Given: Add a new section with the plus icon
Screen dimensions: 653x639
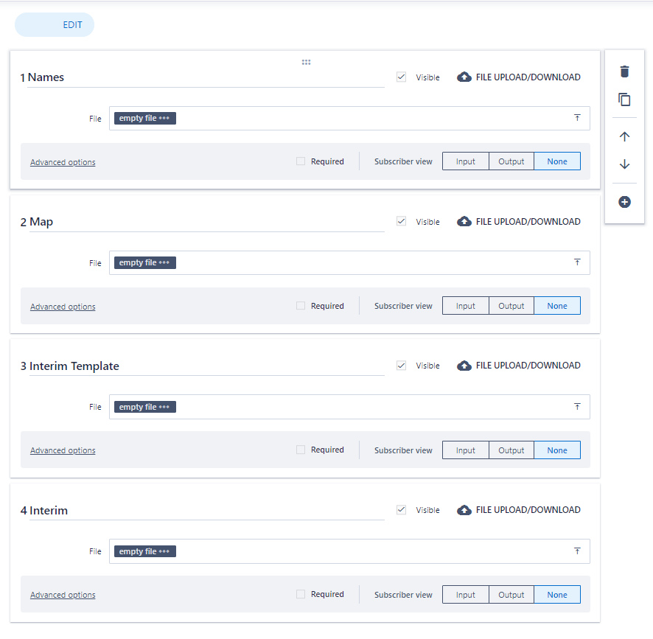Looking at the screenshot, I should point(624,201).
